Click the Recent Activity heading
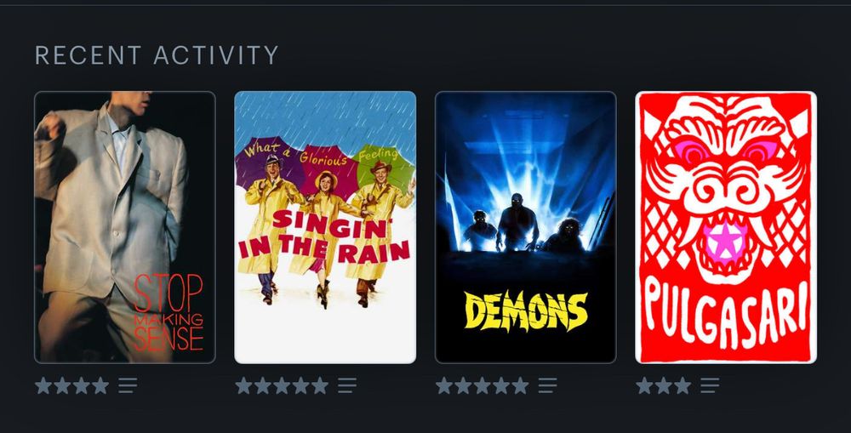851x433 pixels. click(x=157, y=55)
